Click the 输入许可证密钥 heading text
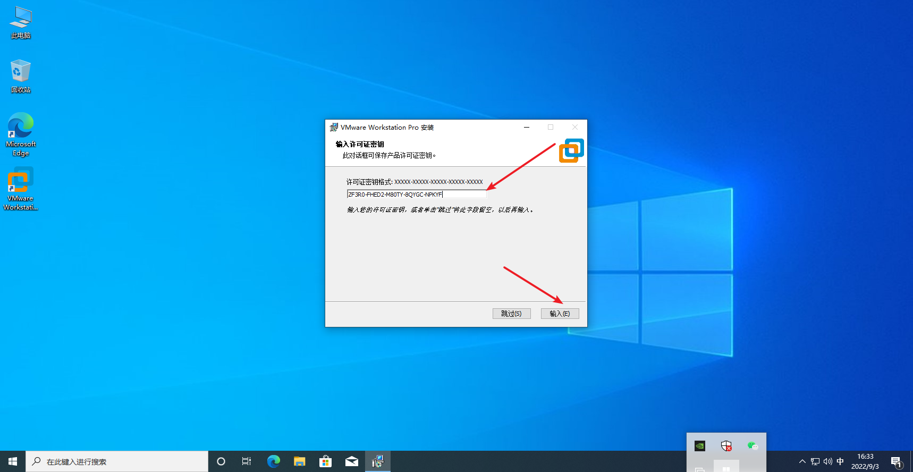 (360, 144)
